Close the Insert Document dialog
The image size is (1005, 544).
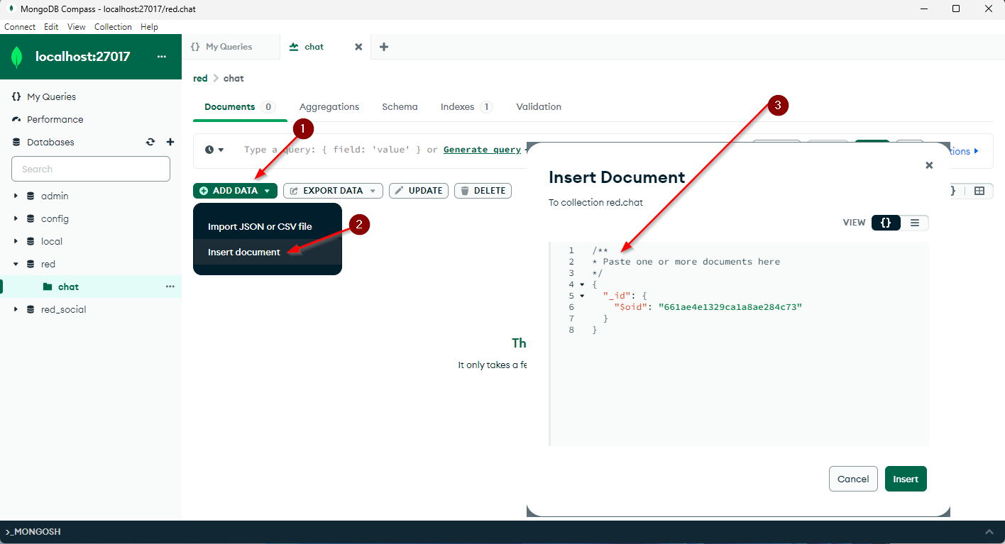[x=929, y=165]
